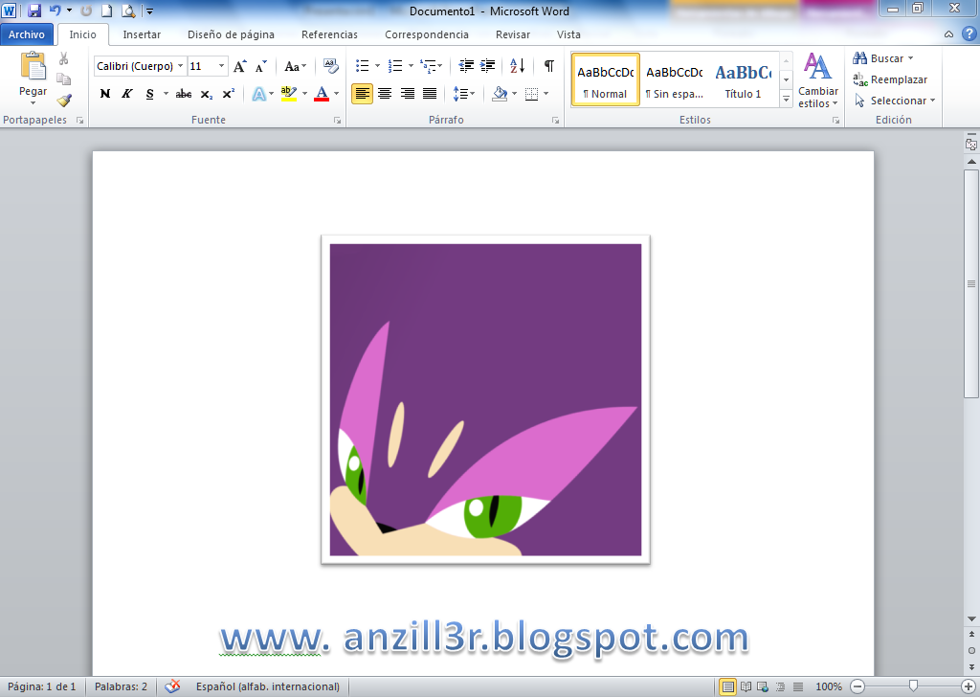
Task: Click the vertical scrollbar thumb
Action: pos(971,283)
